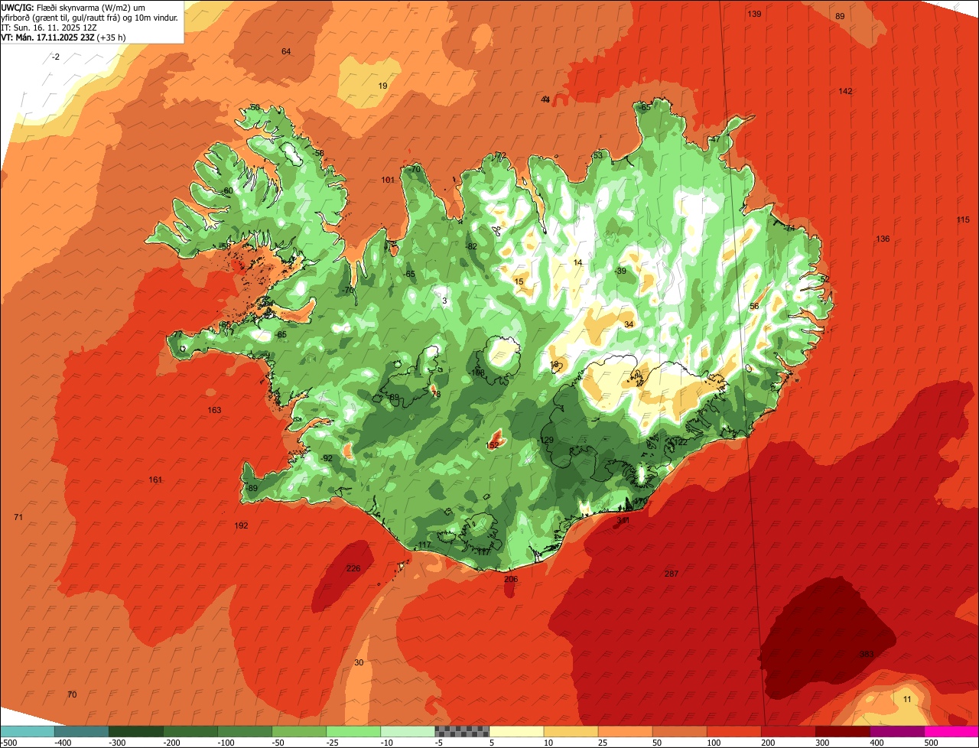Click the map value '381' in the dark red area
The width and height of the screenshot is (979, 748).
867,655
